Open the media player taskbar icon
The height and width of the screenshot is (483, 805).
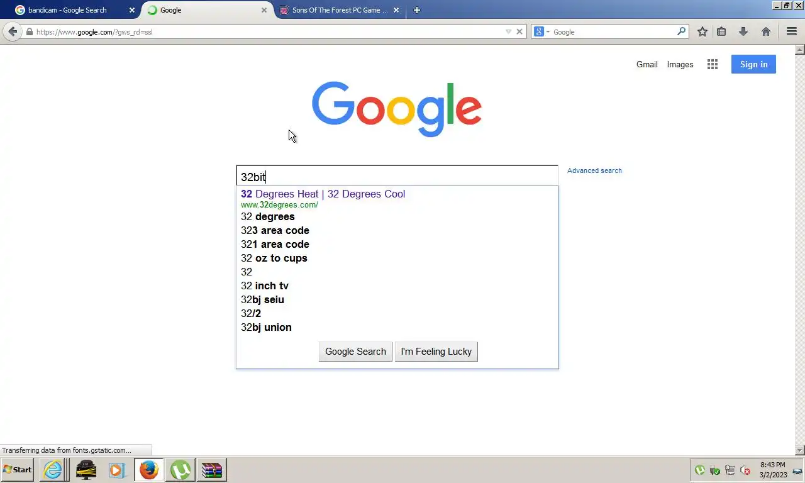pyautogui.click(x=116, y=470)
